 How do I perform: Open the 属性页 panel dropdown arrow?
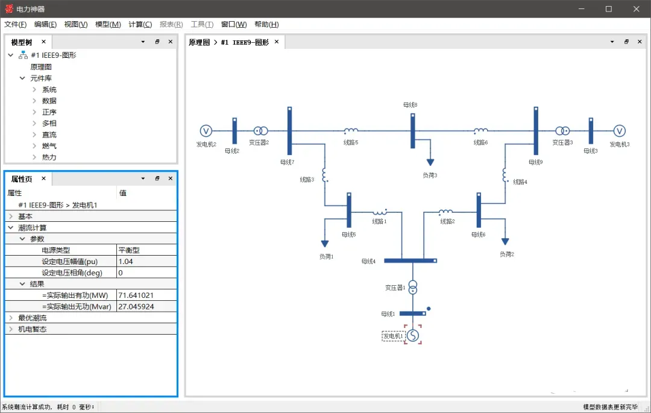143,178
